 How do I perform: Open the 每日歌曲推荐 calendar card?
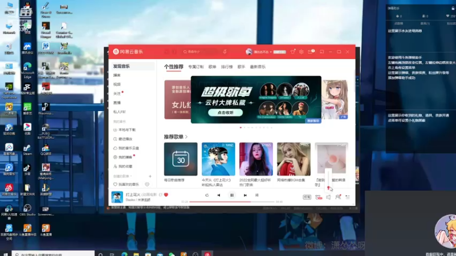click(x=181, y=159)
